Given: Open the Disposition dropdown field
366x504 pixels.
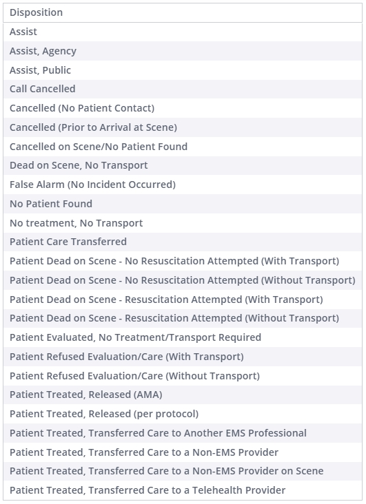Looking at the screenshot, I should tap(183, 12).
